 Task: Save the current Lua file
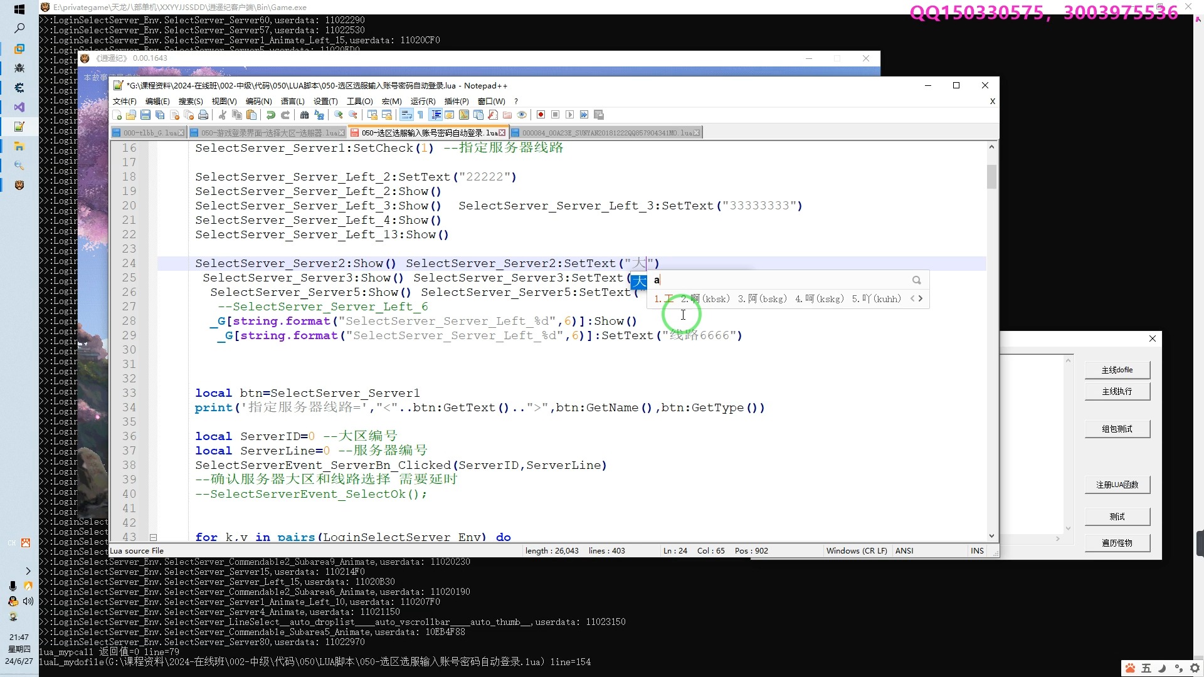coord(145,115)
